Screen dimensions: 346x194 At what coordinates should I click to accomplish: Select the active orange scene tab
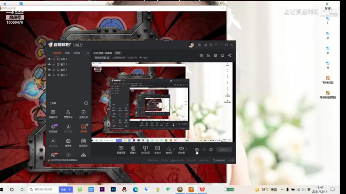(57, 53)
